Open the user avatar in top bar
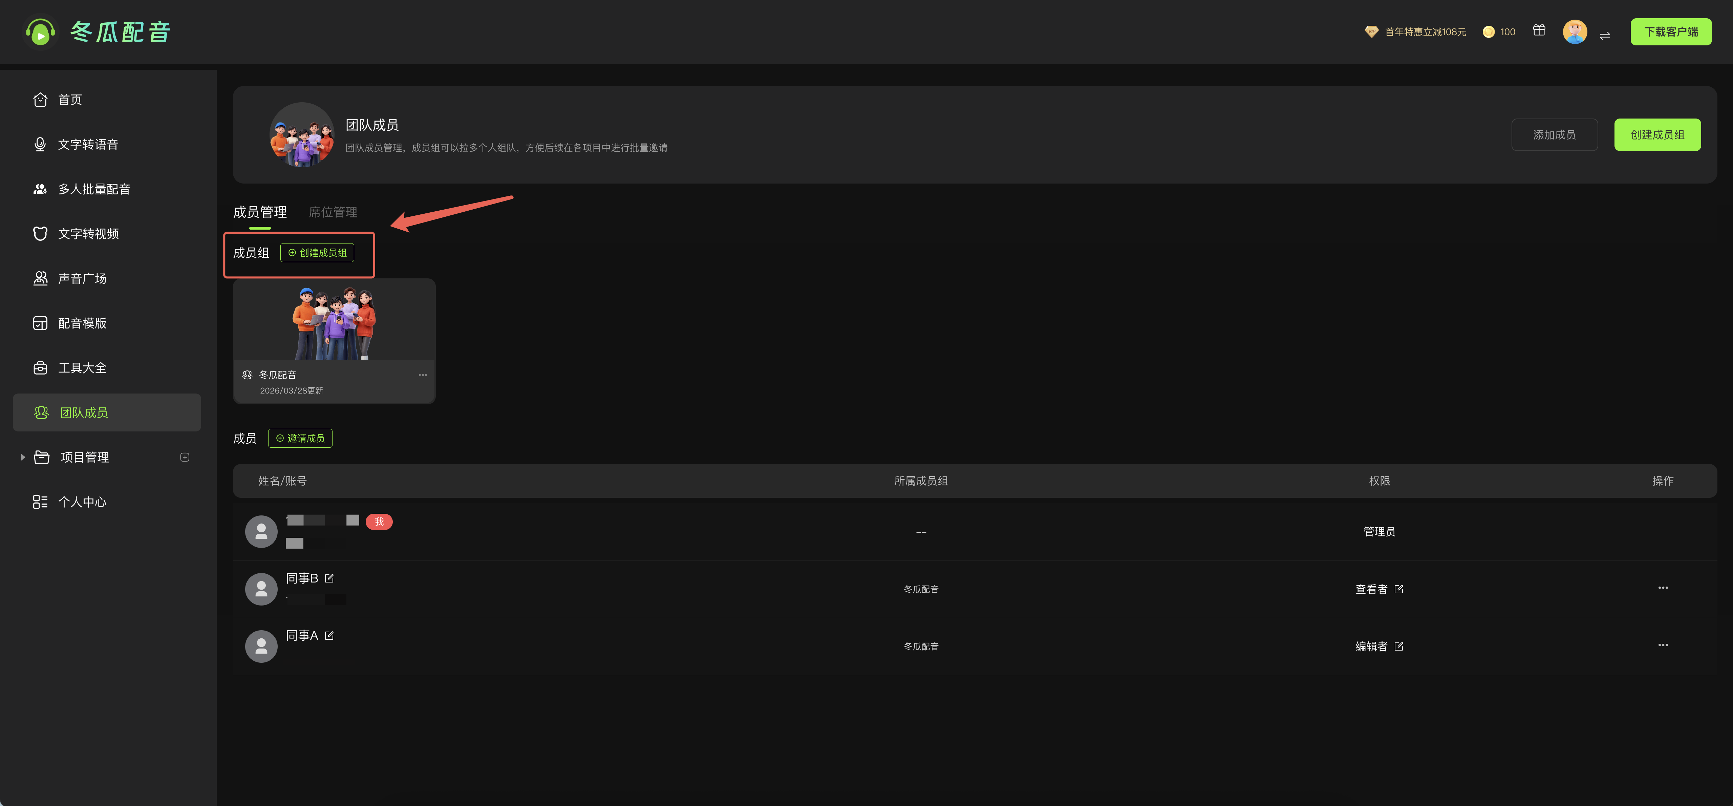Screen dimensions: 1733x806 [1574, 31]
